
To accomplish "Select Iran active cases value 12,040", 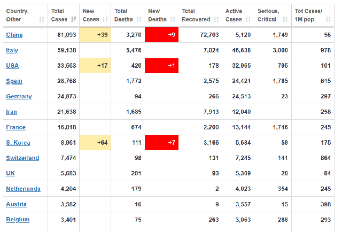I will [x=242, y=112].
